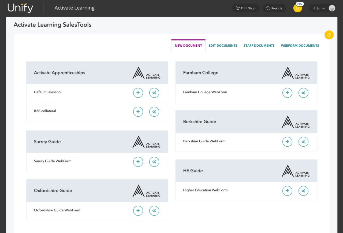
Task: Switch to the EDIT DOCUMENTS tab
Action: click(x=223, y=45)
